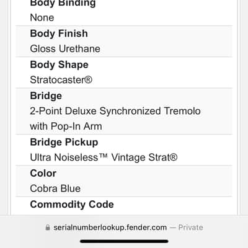Tap the registered trademark symbol after Strat
Viewport: 248px width, 248px height.
tap(174, 157)
